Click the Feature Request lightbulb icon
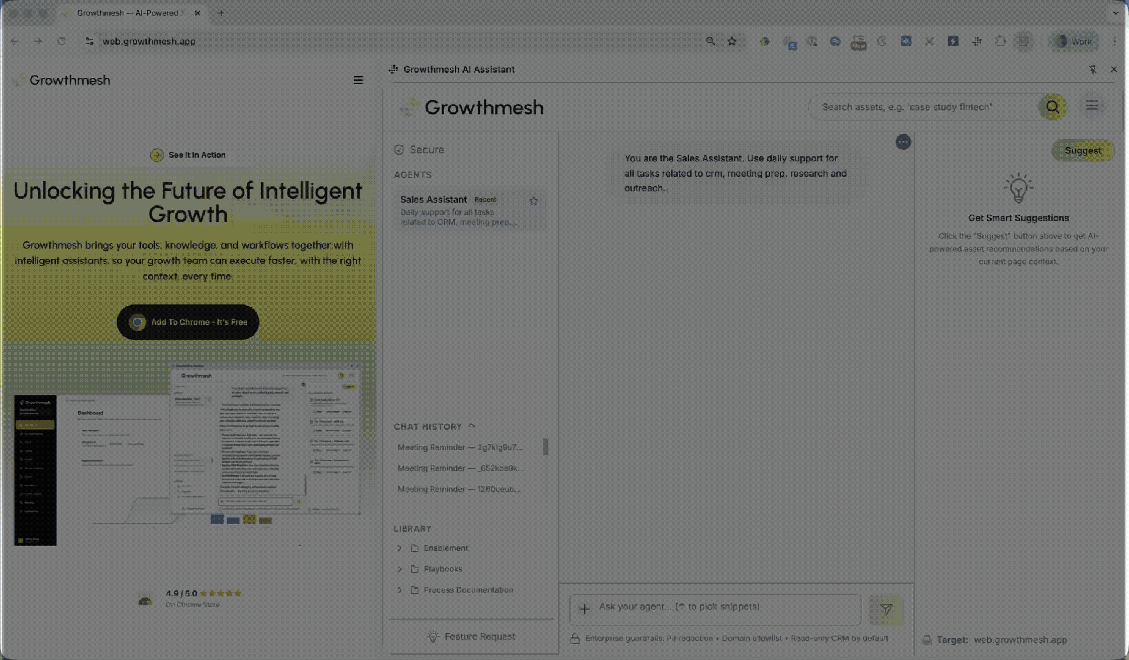This screenshot has width=1129, height=660. pos(433,636)
